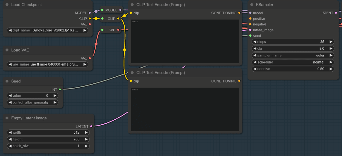Viewport: 342px width, 156px height.
Task: Click the positive input slot on KSampler
Action: click(250, 19)
